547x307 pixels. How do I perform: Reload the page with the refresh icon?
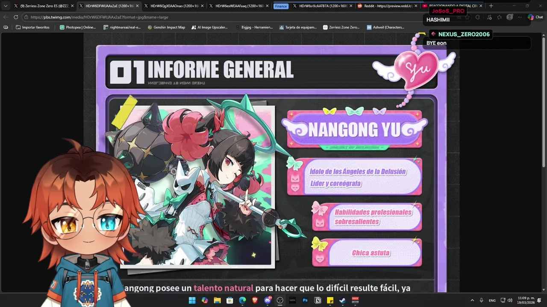point(16,17)
